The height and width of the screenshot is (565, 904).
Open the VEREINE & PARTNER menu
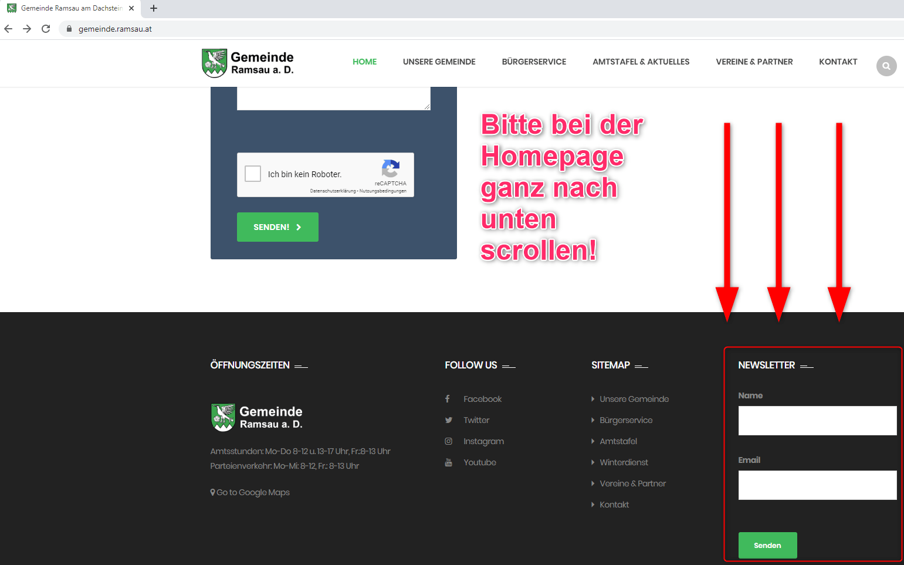click(x=754, y=62)
